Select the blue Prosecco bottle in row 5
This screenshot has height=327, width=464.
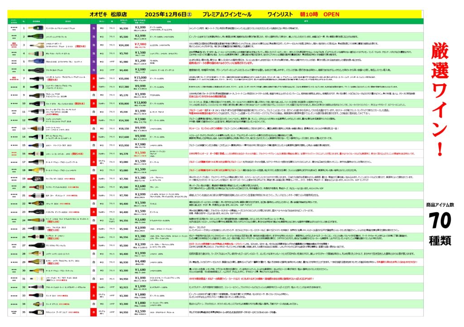36,61
